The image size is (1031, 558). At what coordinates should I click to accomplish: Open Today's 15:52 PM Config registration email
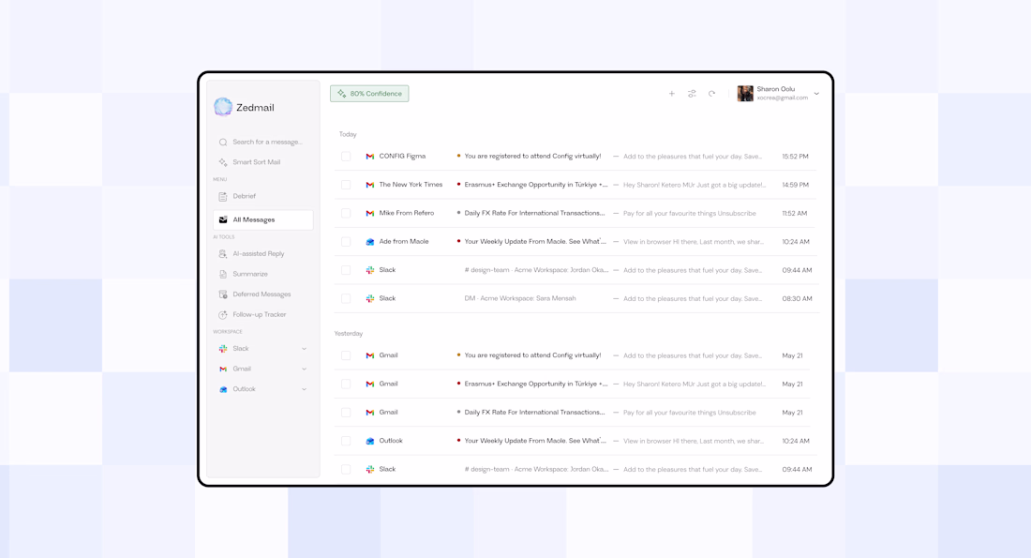point(576,157)
